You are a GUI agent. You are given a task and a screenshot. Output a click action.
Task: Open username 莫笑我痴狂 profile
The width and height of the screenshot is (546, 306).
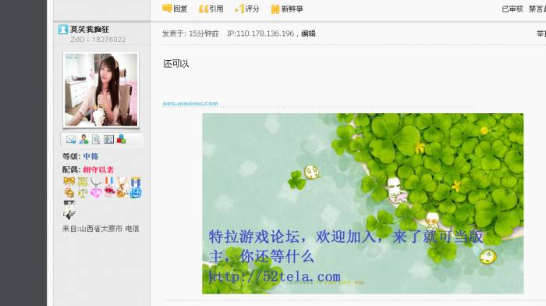pos(90,30)
